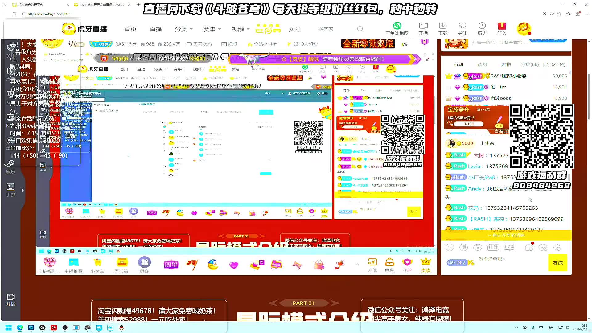Toggle the 挂件 widget button

(493, 247)
